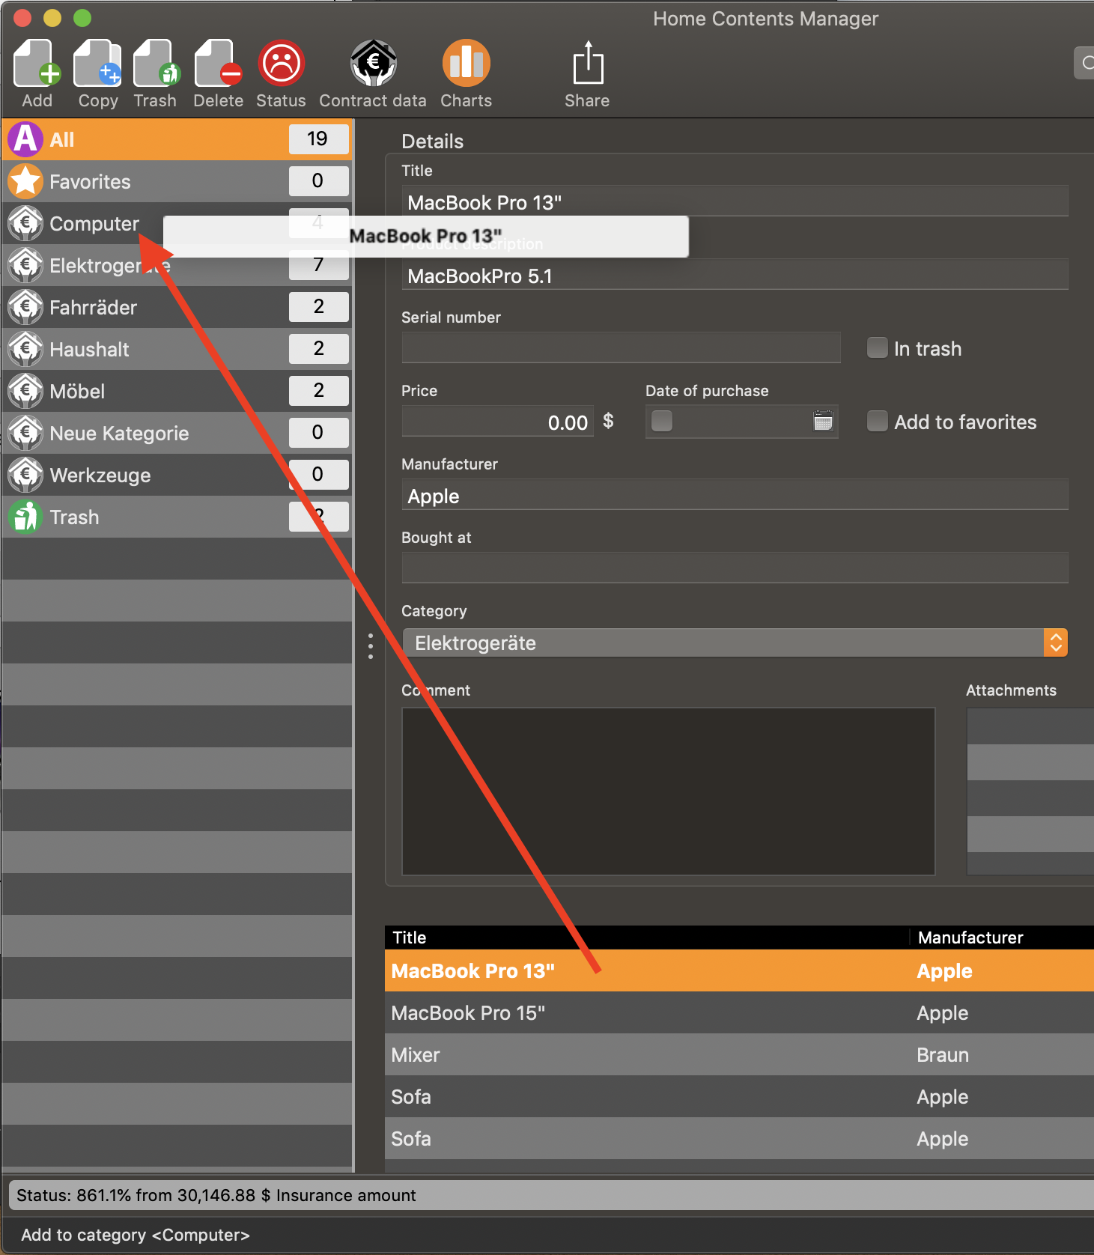Click the Fahrräder count badge 2
The height and width of the screenshot is (1255, 1094).
pos(318,306)
